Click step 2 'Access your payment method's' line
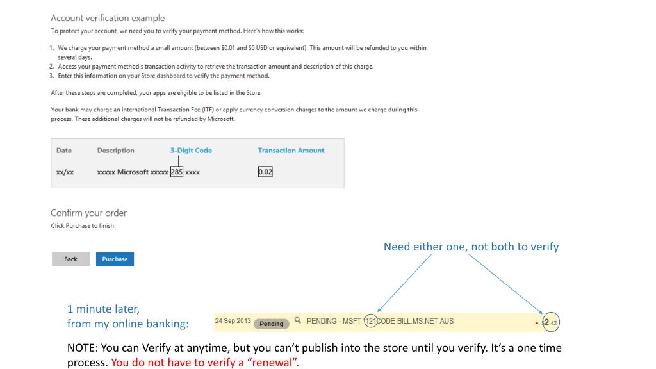This screenshot has width=656, height=369. point(215,67)
